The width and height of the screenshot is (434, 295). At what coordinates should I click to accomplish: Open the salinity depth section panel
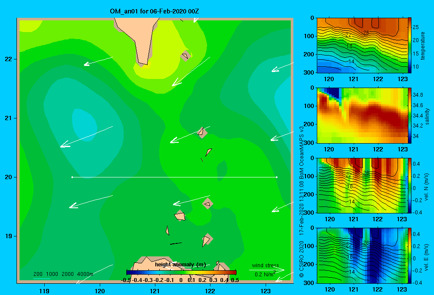(x=362, y=115)
